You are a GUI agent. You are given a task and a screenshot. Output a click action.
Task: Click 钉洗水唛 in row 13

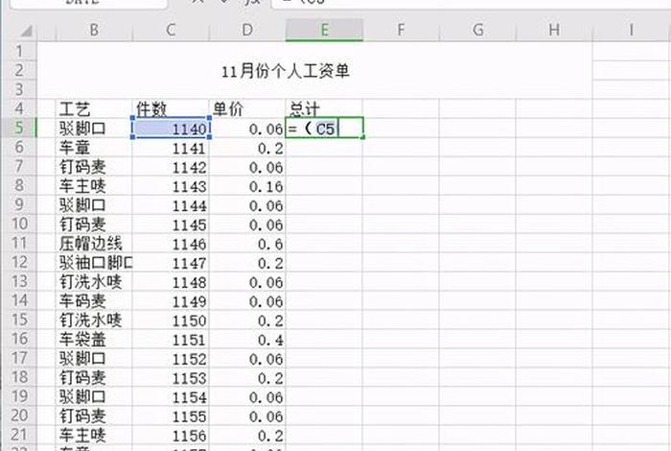pos(94,281)
